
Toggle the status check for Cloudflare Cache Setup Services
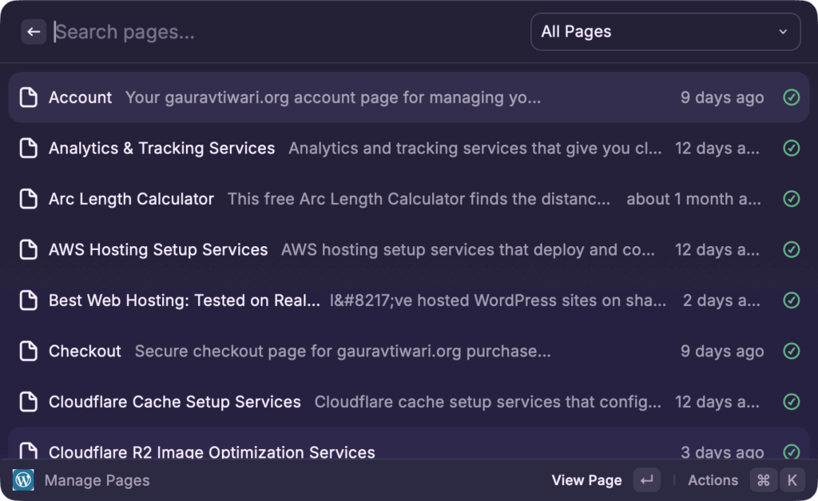(791, 402)
